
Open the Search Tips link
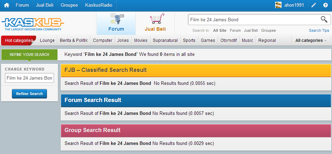point(319,31)
